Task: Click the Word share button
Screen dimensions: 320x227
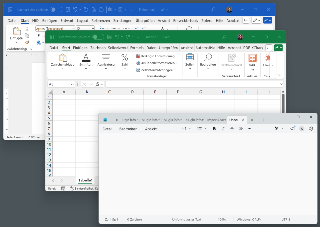Action: coord(267,20)
